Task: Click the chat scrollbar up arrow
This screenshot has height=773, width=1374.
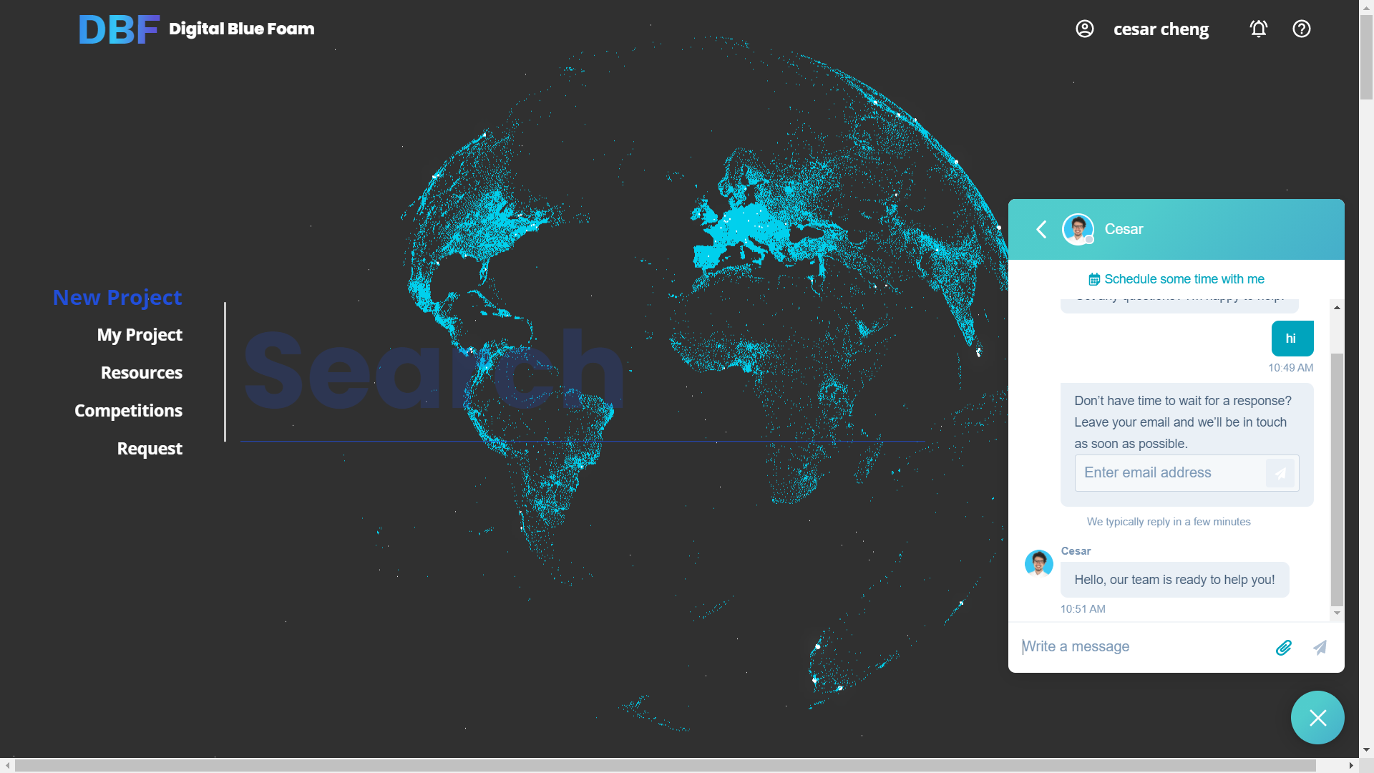Action: coord(1337,307)
